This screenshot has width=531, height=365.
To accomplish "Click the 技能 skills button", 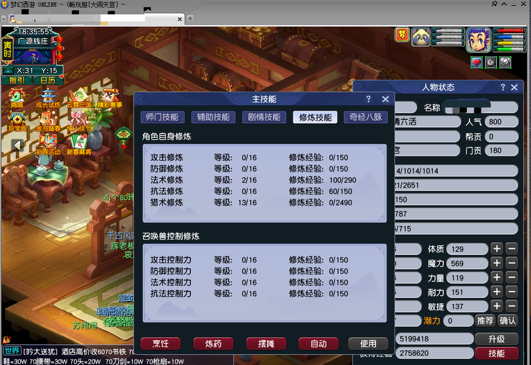I will (496, 353).
